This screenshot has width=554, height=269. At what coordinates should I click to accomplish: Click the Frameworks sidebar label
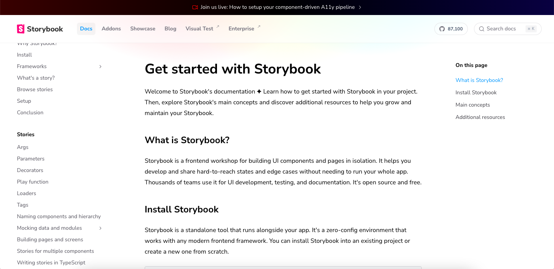pos(32,67)
